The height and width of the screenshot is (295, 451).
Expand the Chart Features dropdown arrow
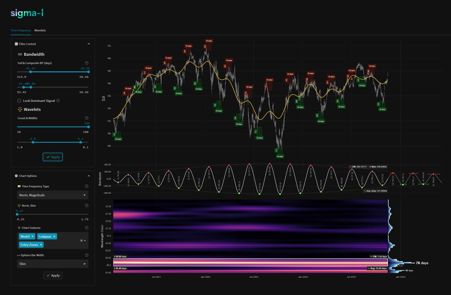[x=85, y=241]
